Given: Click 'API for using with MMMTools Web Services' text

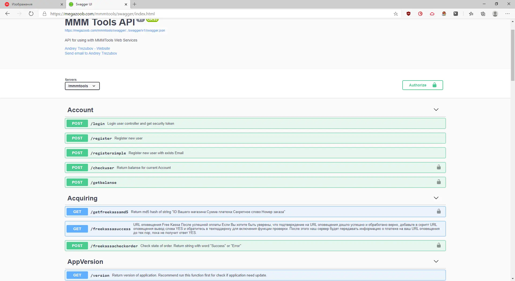Looking at the screenshot, I should pyautogui.click(x=101, y=40).
